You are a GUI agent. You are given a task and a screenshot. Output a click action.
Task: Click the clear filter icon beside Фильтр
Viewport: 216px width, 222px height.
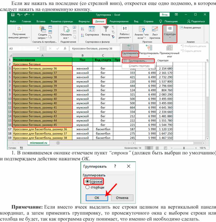click(x=113, y=27)
